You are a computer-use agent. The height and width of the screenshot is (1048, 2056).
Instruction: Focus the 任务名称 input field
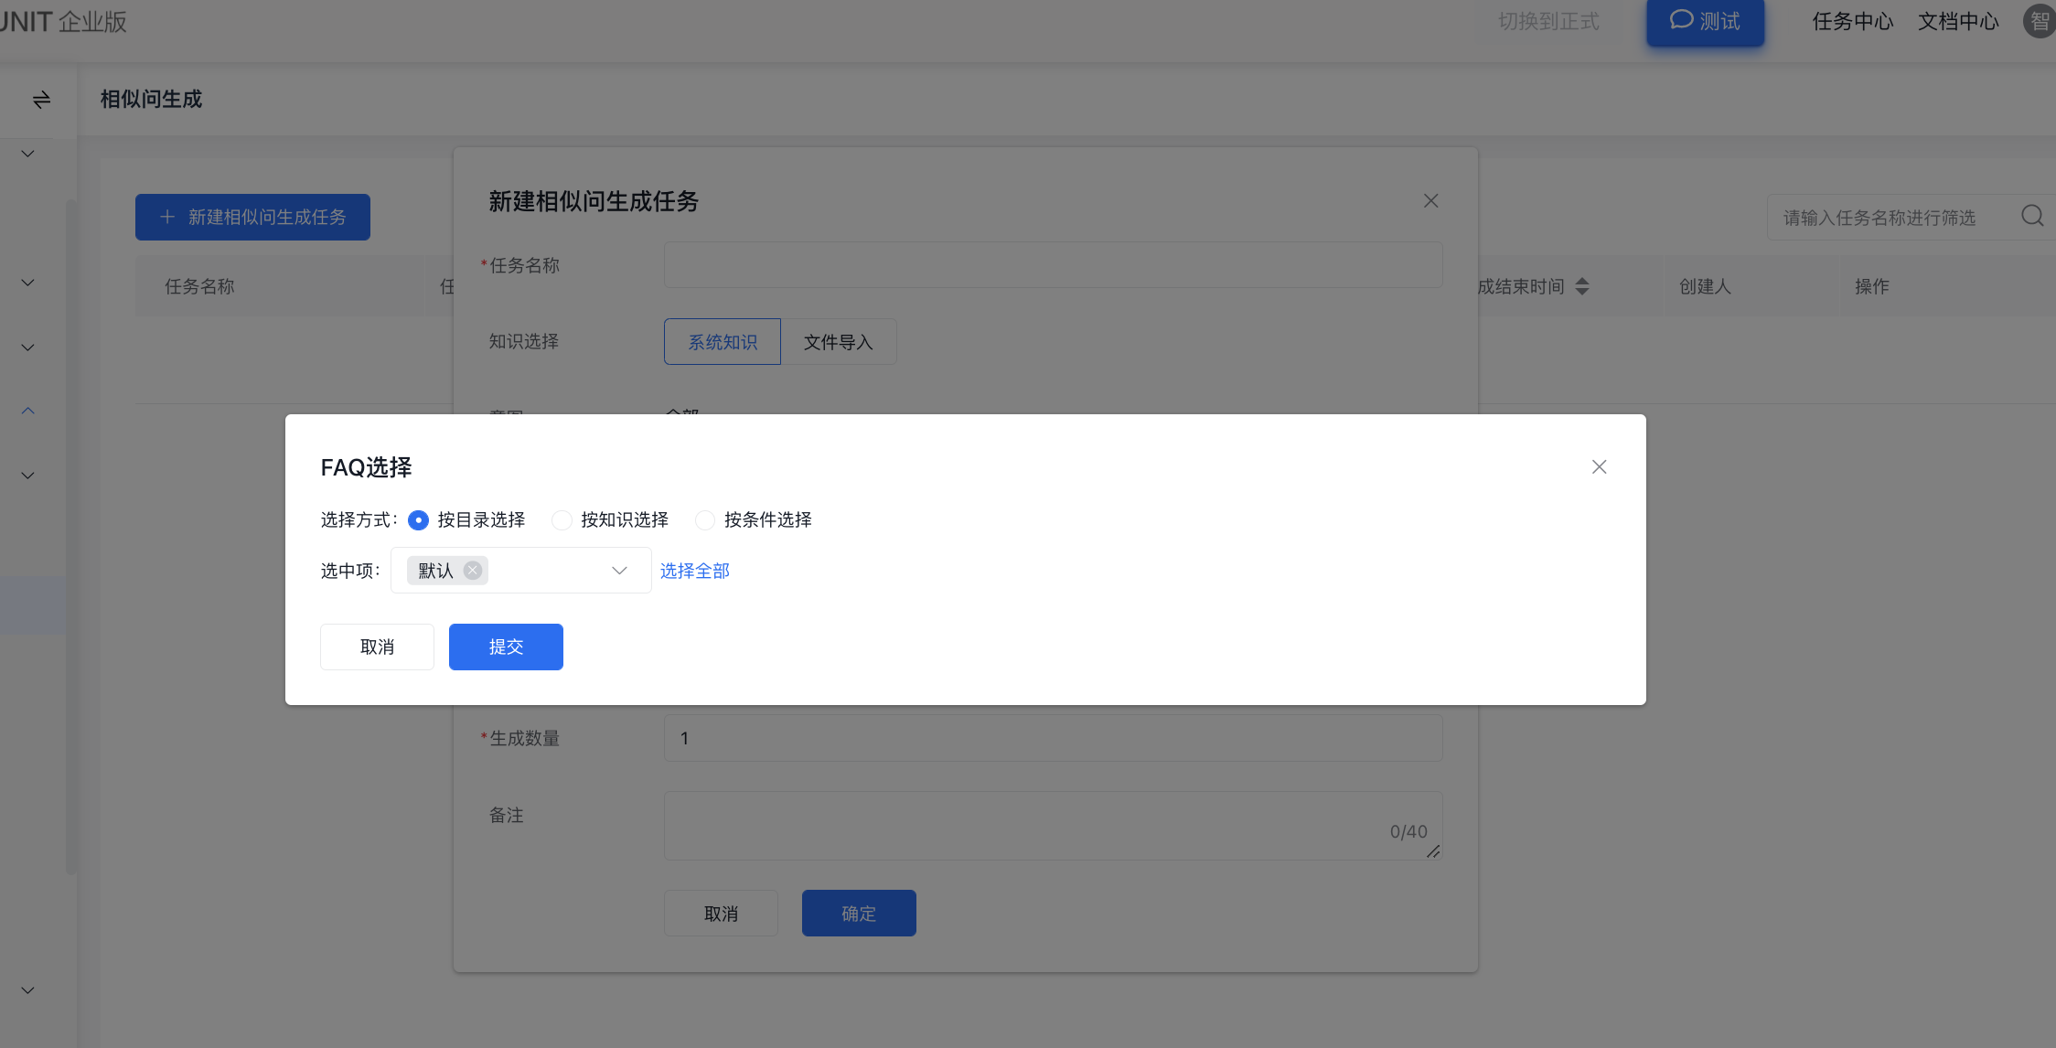[x=1053, y=265]
